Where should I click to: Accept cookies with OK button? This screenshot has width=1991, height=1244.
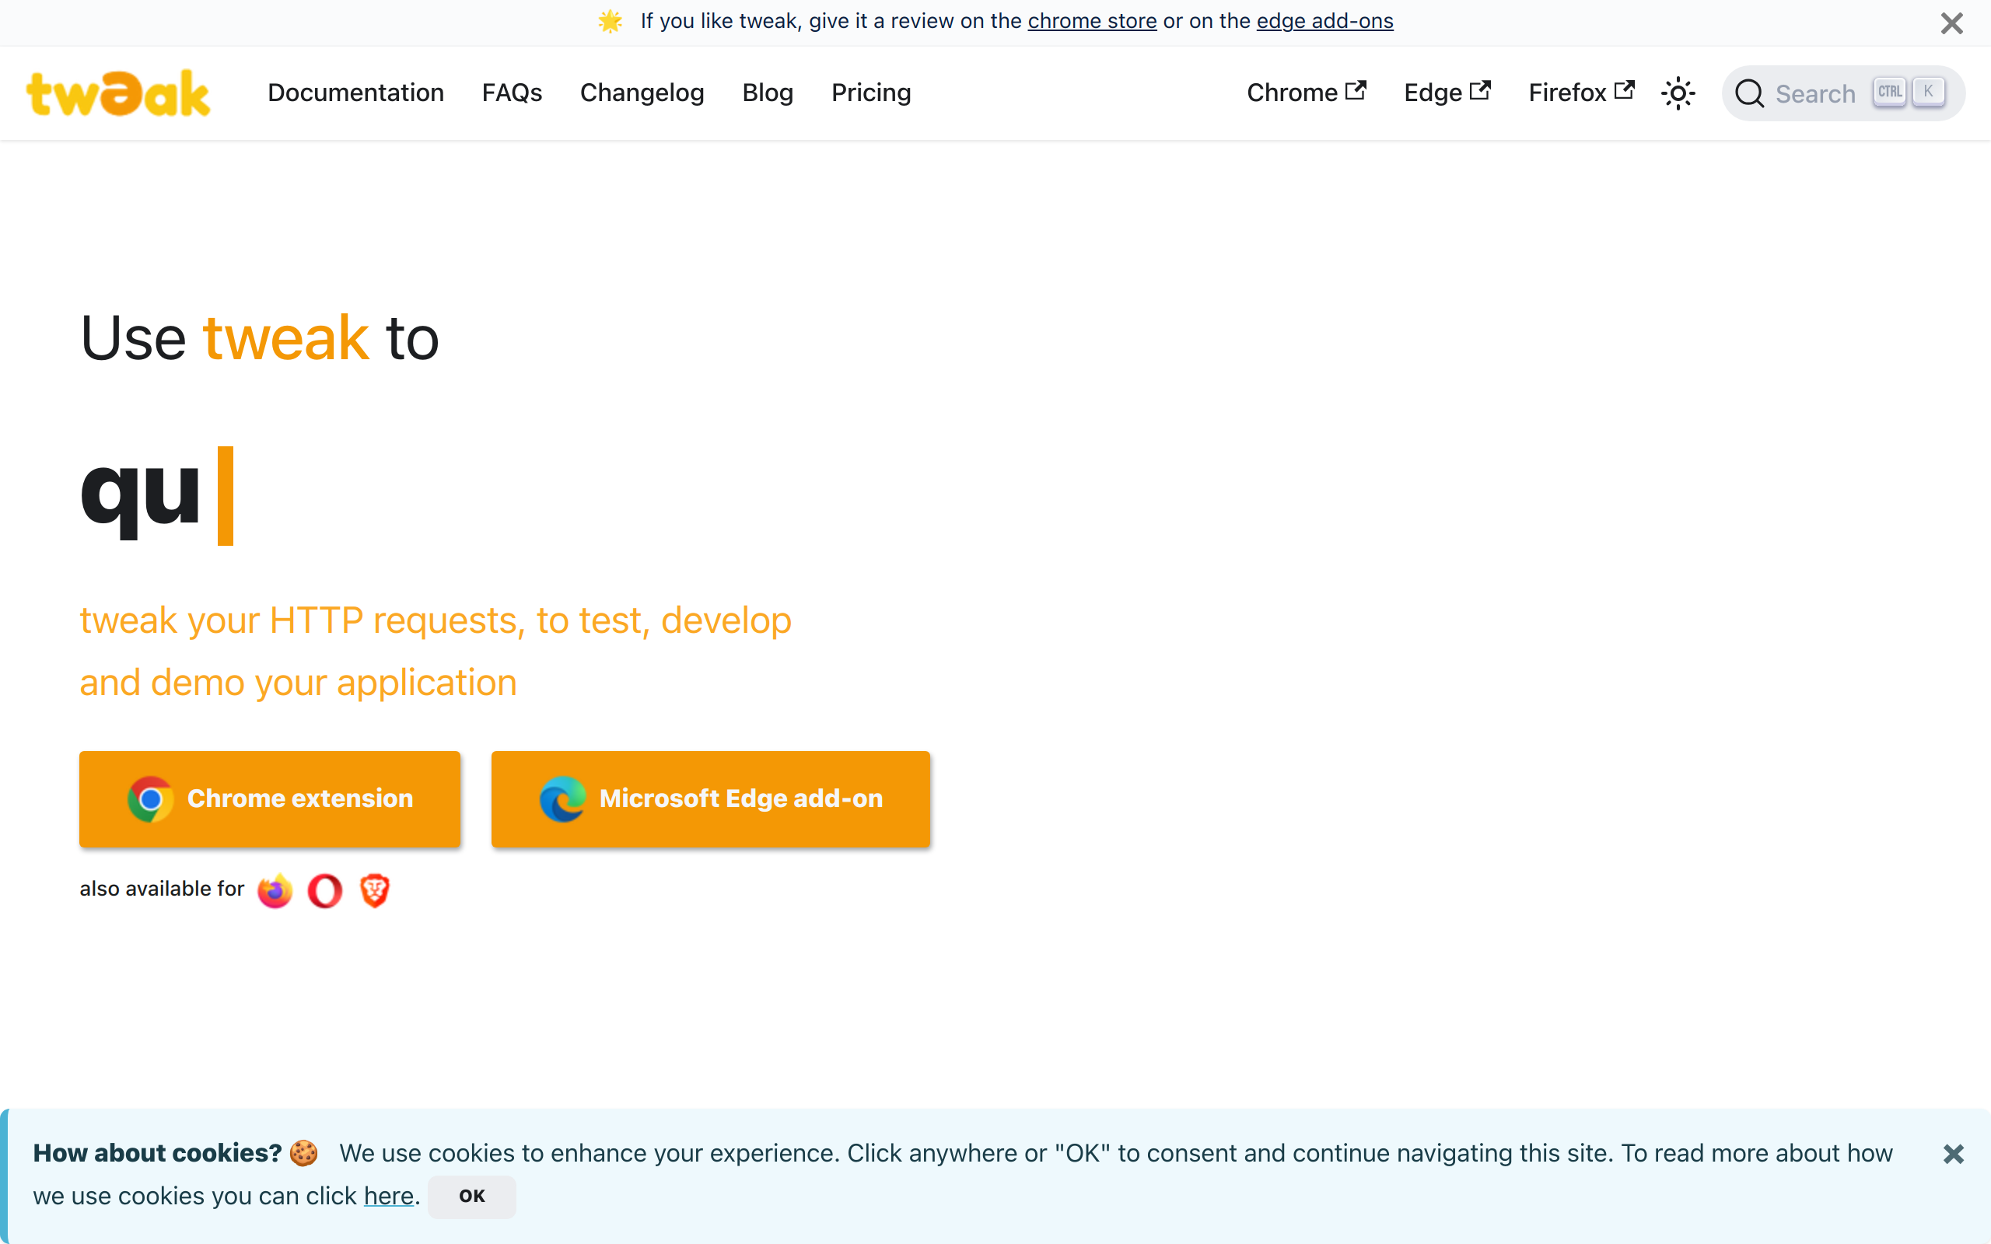pos(472,1197)
